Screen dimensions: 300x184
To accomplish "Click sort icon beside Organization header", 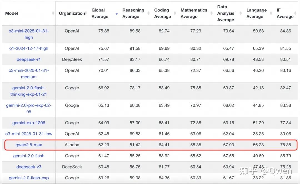I will [86, 13].
